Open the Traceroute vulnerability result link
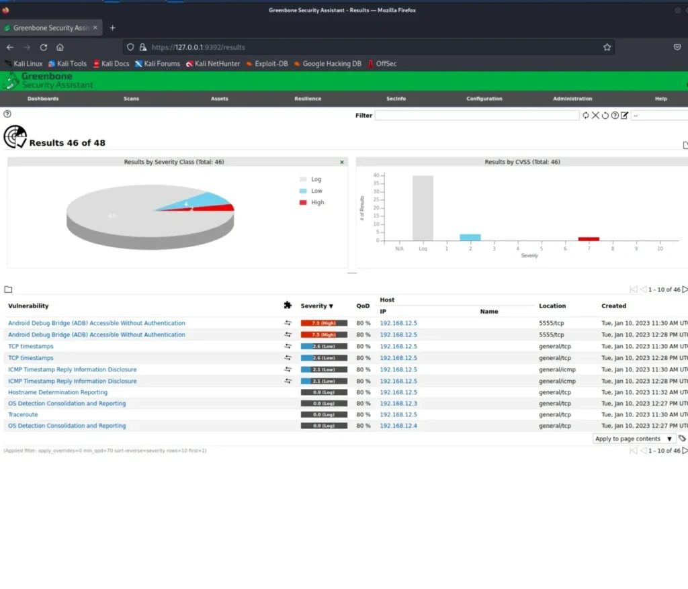Image resolution: width=688 pixels, height=589 pixels. pos(23,414)
